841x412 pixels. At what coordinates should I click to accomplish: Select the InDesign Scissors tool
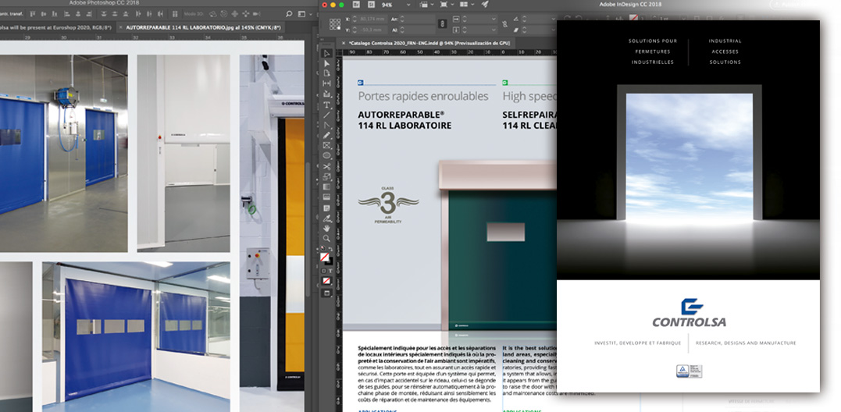point(326,167)
